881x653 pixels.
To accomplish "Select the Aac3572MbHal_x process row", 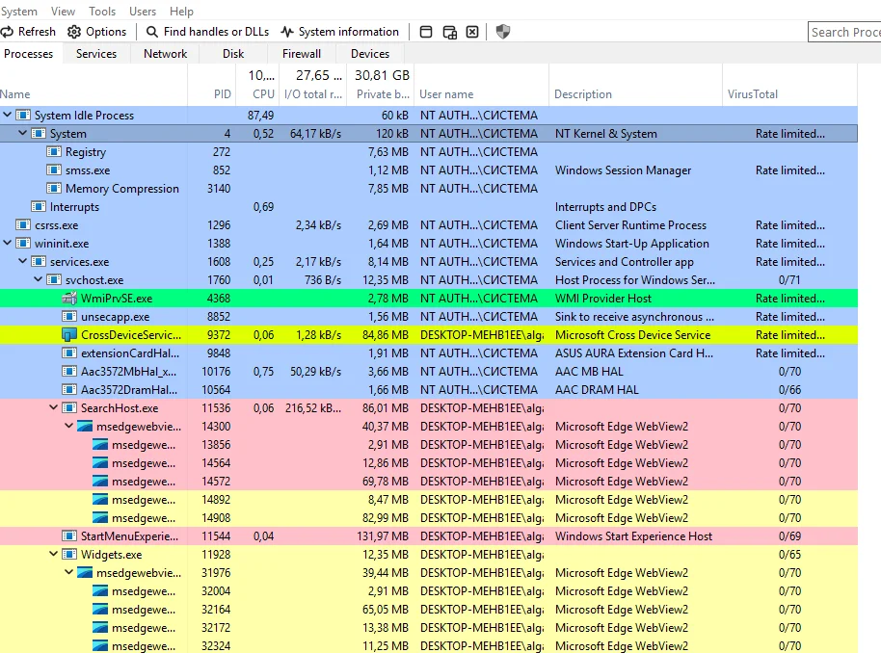I will click(429, 371).
